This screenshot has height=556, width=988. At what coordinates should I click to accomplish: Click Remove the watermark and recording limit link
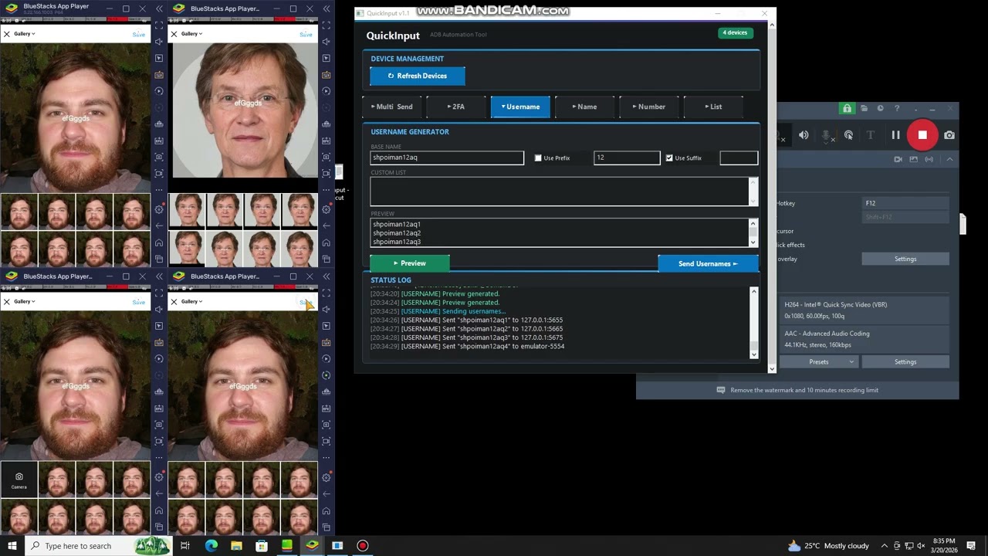click(804, 390)
